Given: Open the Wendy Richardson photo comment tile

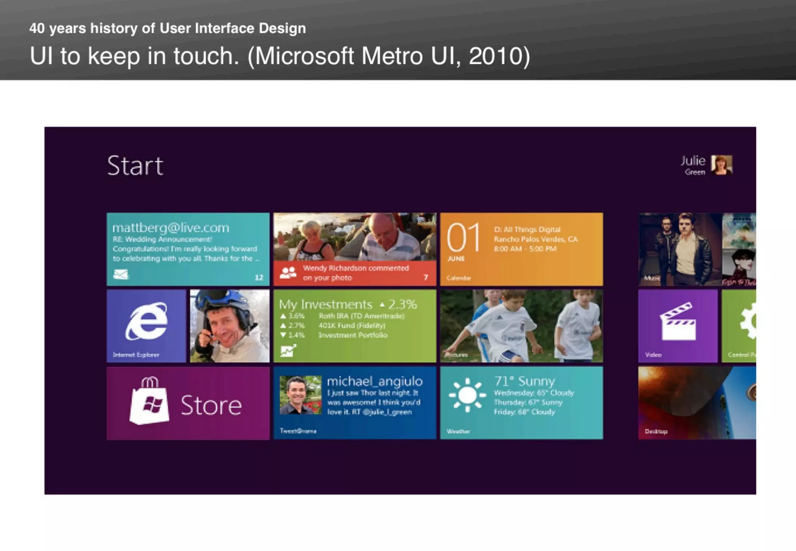Looking at the screenshot, I should click(354, 249).
